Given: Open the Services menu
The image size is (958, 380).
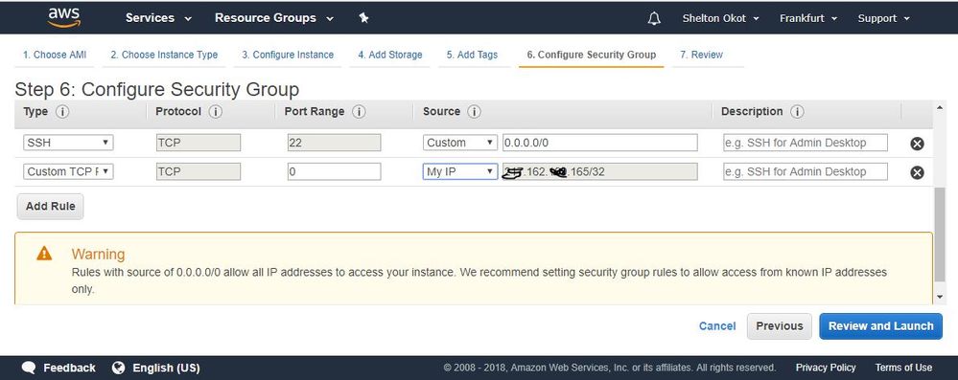Looking at the screenshot, I should tap(159, 18).
